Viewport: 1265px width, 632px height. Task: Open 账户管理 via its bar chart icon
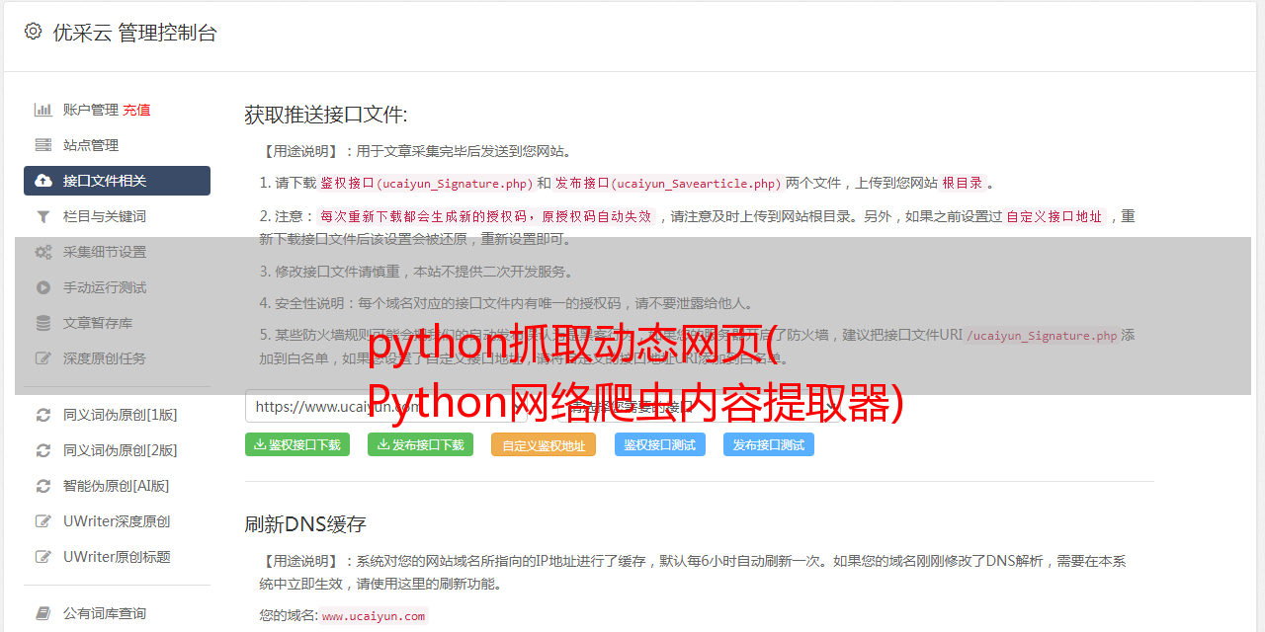tap(43, 110)
